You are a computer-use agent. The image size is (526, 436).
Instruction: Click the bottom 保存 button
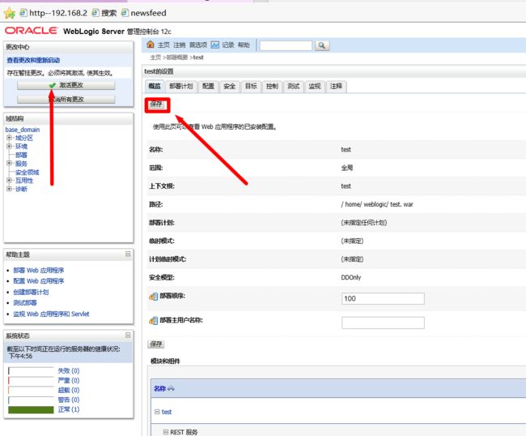156,344
